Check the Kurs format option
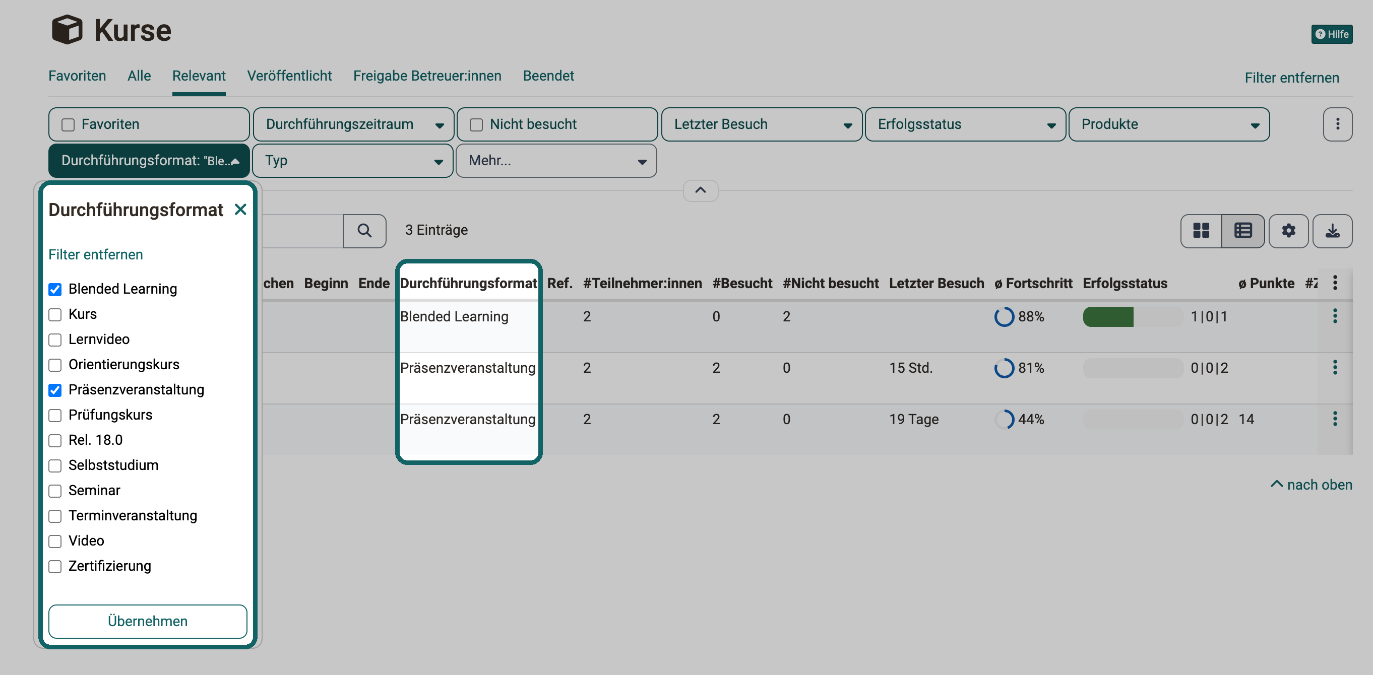Screen dimensions: 1373x675 [x=55, y=314]
